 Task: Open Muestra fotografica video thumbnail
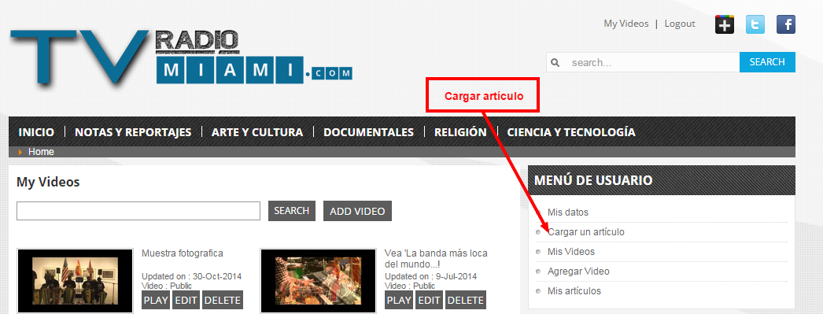click(x=75, y=281)
